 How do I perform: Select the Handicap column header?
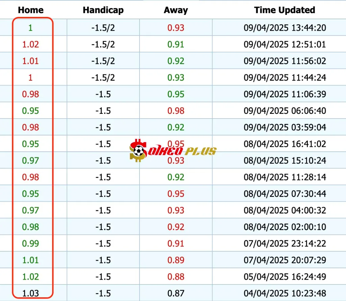[x=103, y=10]
